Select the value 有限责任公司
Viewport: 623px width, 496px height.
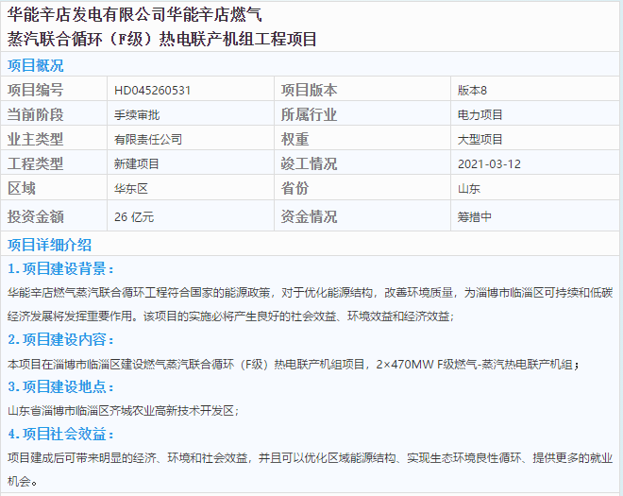coord(148,139)
